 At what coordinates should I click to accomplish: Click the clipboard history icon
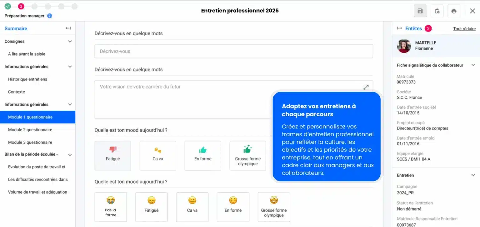tap(437, 11)
